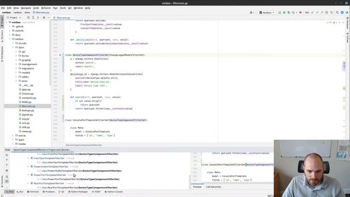
Task: Open the Navigate menu
Action: coord(26,8)
